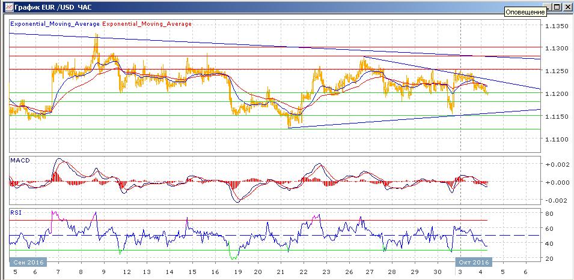Select the blue Exponential_Moving_Average legend label
Image resolution: width=574 pixels, height=280 pixels.
point(55,24)
